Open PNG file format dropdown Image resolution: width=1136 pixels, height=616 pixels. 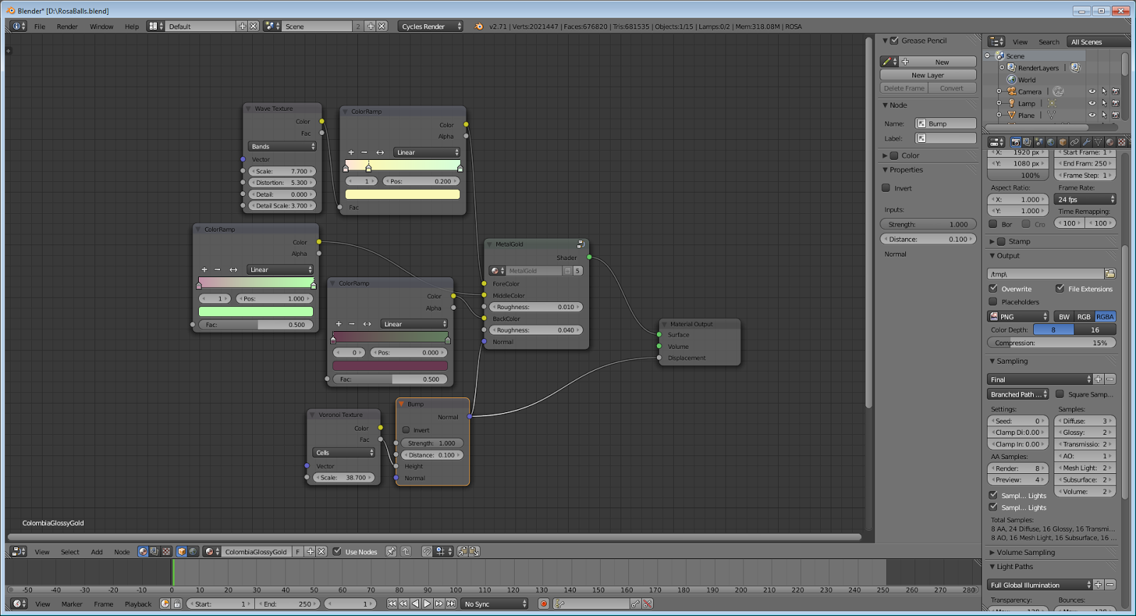(1018, 317)
